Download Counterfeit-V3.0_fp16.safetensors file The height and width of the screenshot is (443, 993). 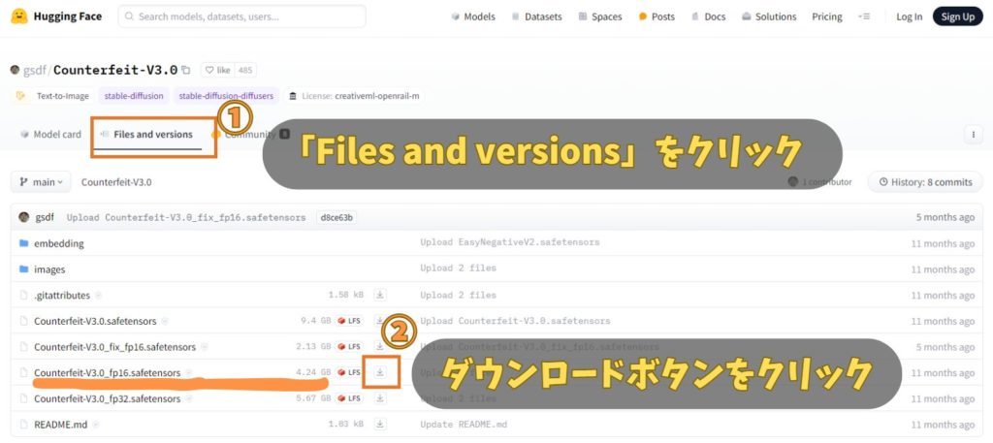pos(380,372)
